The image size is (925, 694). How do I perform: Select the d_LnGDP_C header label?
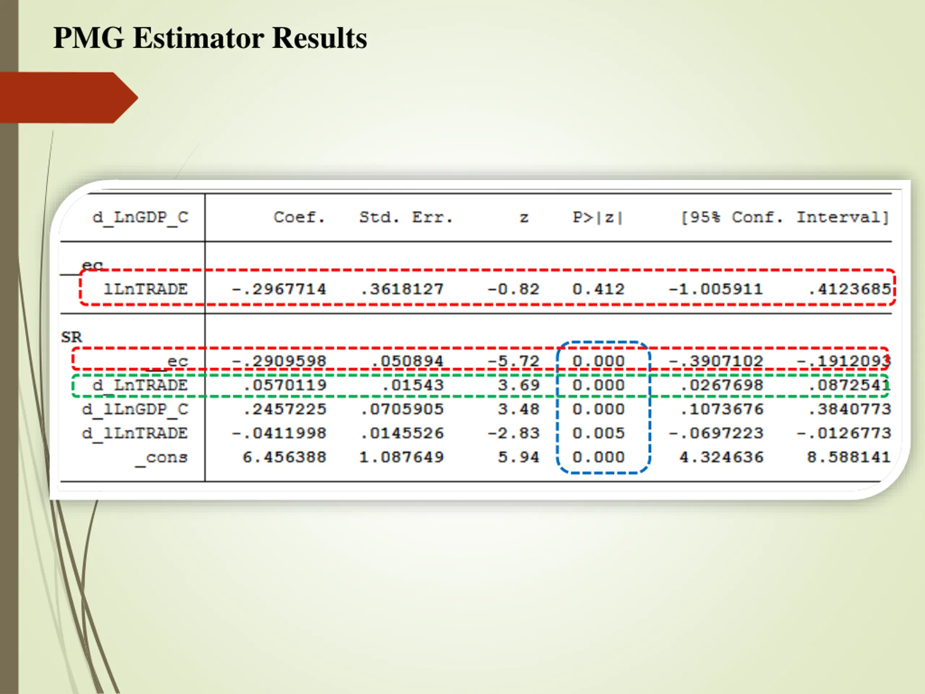click(x=141, y=218)
